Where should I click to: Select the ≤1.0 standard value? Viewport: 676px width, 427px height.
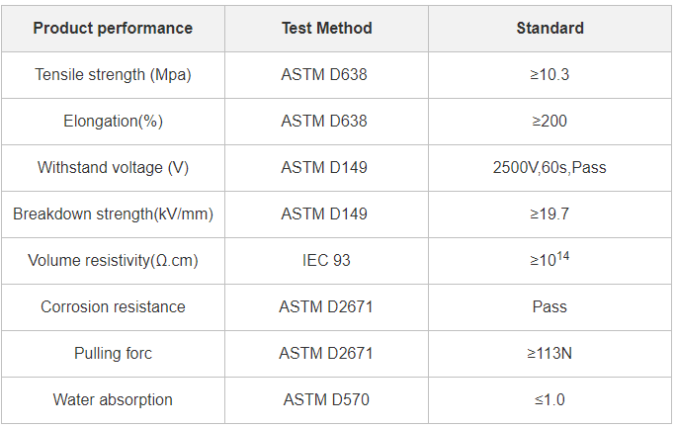pos(549,400)
